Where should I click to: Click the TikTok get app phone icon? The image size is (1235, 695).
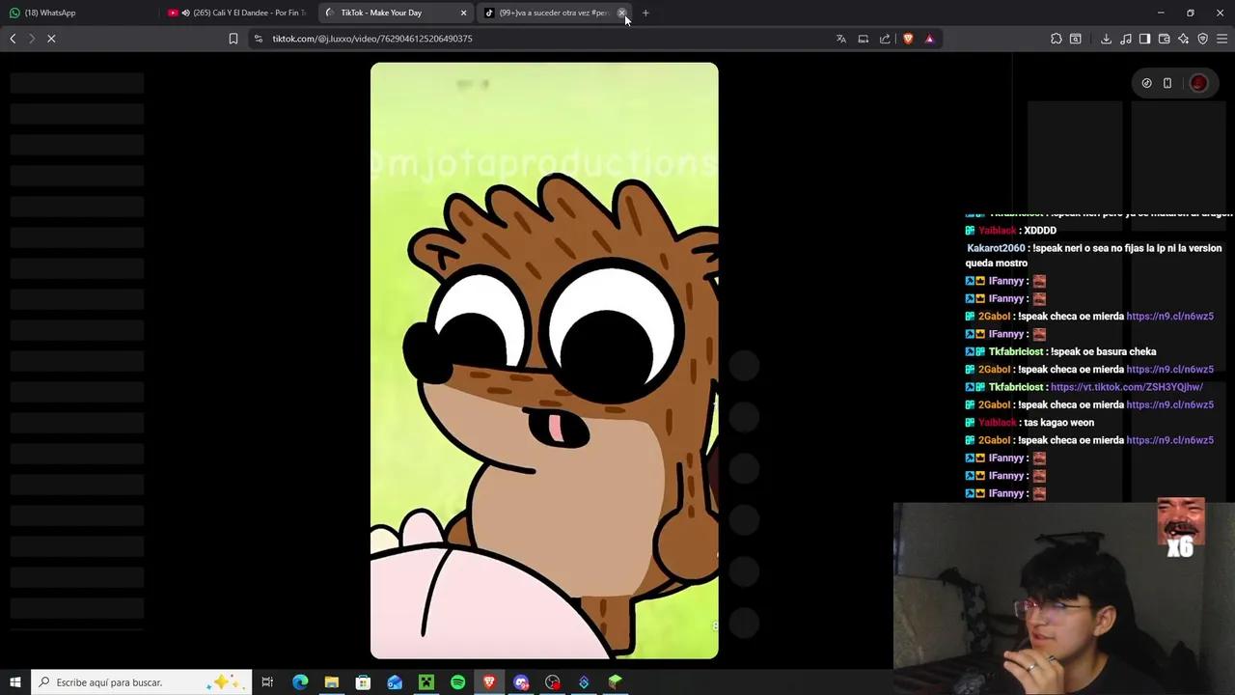pyautogui.click(x=1167, y=83)
